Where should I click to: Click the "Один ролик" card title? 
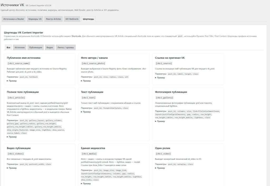162,148
